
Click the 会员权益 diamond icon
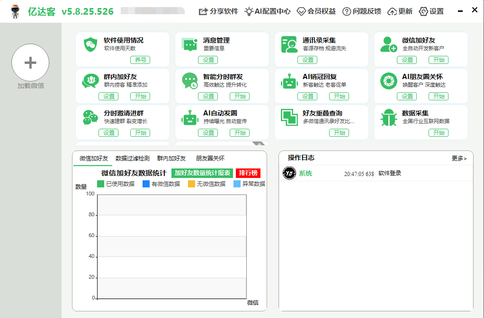pyautogui.click(x=301, y=12)
